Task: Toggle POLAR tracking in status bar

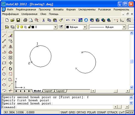Action: (x=91, y=112)
